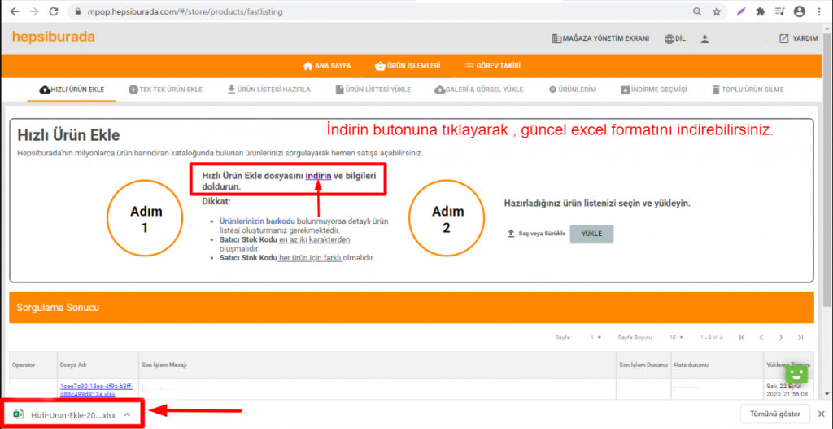Click the user profile icon in header
Viewport: 833px width, 429px height.
[x=704, y=38]
